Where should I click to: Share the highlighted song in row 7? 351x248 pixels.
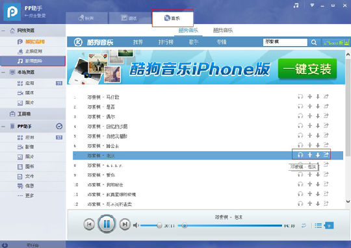point(326,155)
